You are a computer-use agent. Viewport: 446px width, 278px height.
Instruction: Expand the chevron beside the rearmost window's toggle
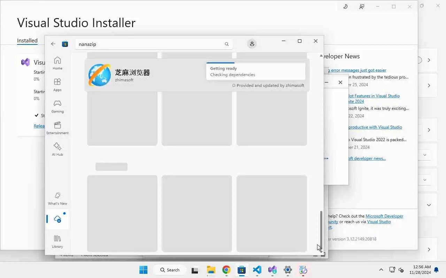click(x=429, y=60)
